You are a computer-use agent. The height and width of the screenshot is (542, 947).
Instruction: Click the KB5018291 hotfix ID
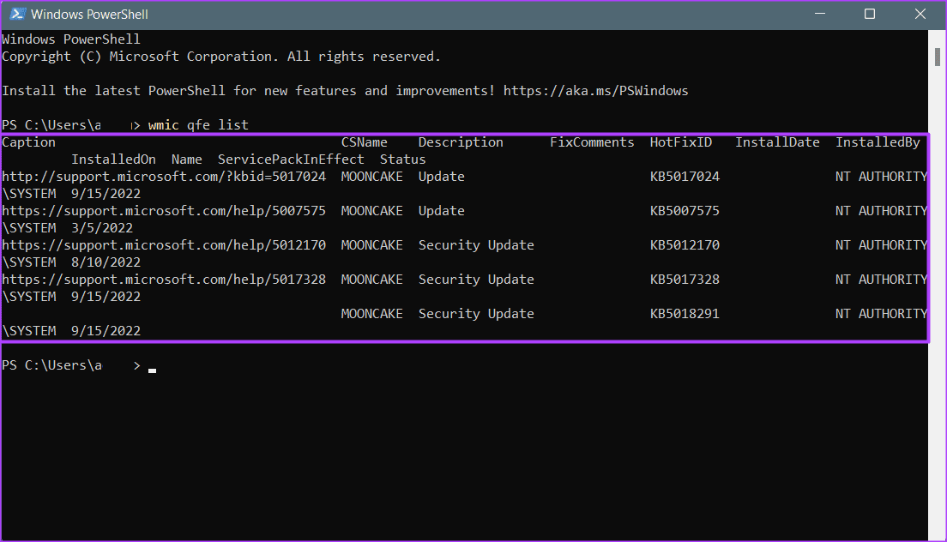685,314
